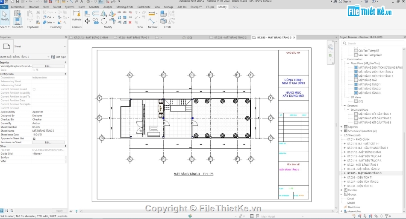Open the File menu
The image size is (406, 219).
tap(3, 7)
